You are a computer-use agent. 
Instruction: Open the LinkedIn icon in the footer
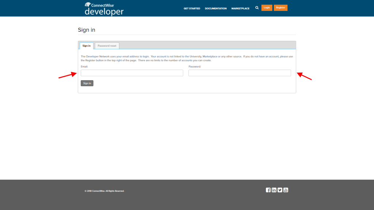tap(274, 190)
